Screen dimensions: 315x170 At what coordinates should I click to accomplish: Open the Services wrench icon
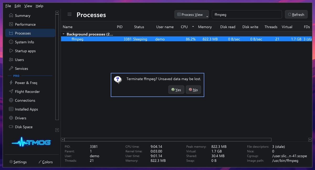point(11,69)
